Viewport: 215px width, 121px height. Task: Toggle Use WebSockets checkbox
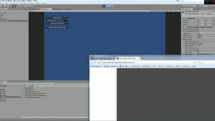tap(198, 42)
